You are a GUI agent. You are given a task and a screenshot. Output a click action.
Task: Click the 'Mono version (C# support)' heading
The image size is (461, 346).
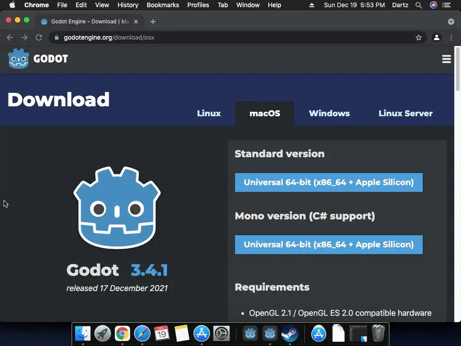[x=305, y=216]
